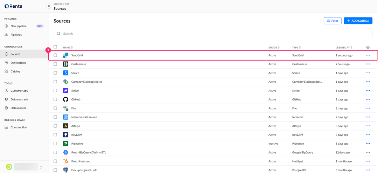Check the Scaleo row checkbox
Viewport: 378px width, 173px height.
(x=55, y=73)
